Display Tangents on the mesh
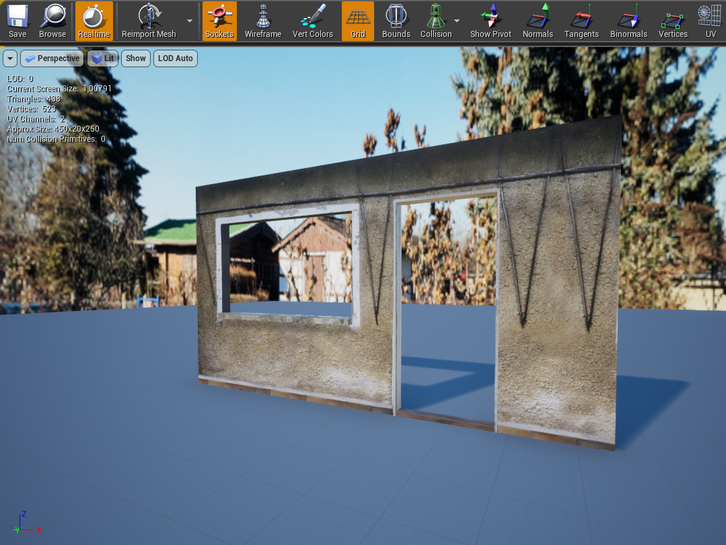This screenshot has width=726, height=545. pyautogui.click(x=581, y=21)
